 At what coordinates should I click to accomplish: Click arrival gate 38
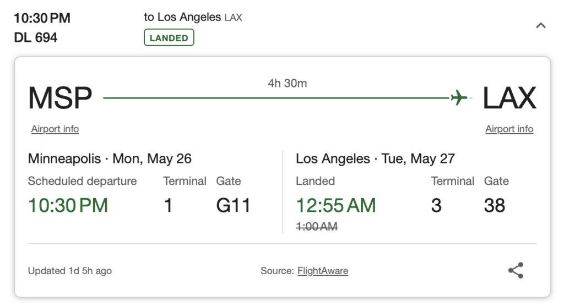[x=495, y=205]
